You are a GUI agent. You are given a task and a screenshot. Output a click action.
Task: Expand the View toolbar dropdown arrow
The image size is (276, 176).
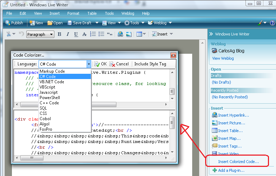119,23
